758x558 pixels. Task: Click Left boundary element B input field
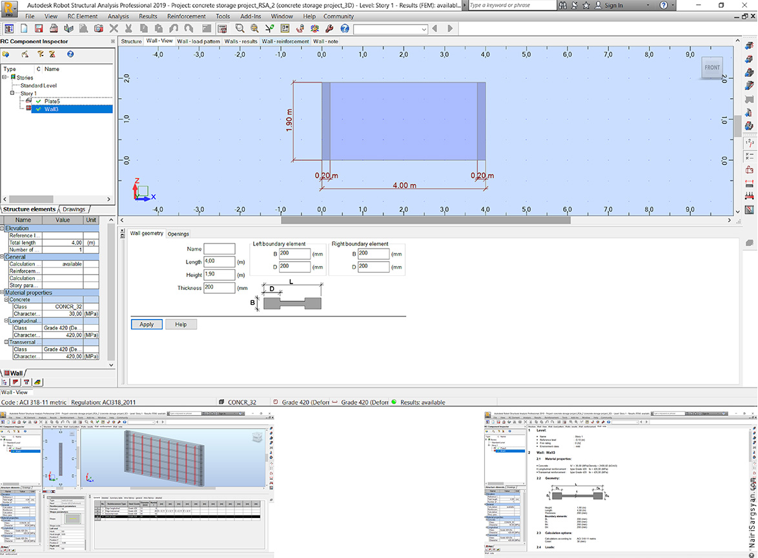[x=295, y=254]
